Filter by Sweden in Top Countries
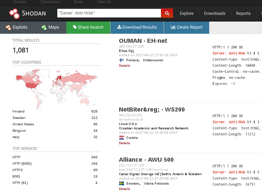Viewport: 262px width, 191px height. point(19,118)
